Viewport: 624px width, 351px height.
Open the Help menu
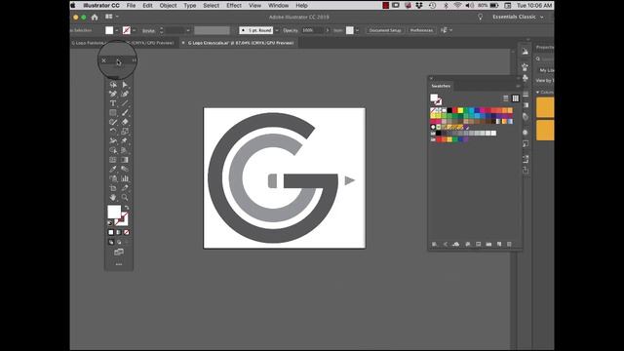click(301, 6)
